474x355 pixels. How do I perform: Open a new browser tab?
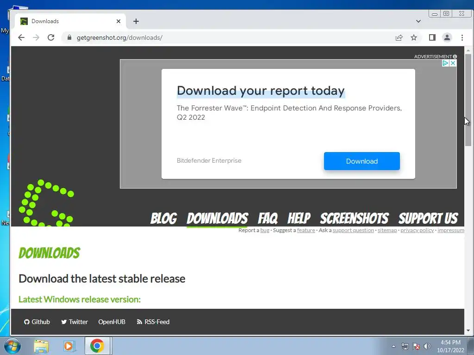coord(136,21)
